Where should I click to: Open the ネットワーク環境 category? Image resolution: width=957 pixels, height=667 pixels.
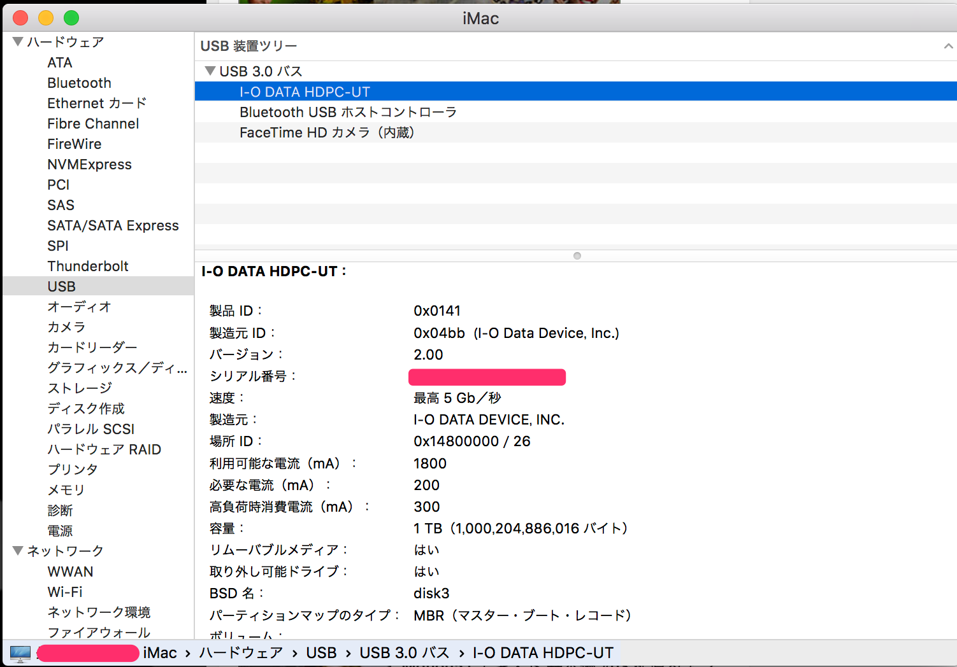(x=99, y=612)
